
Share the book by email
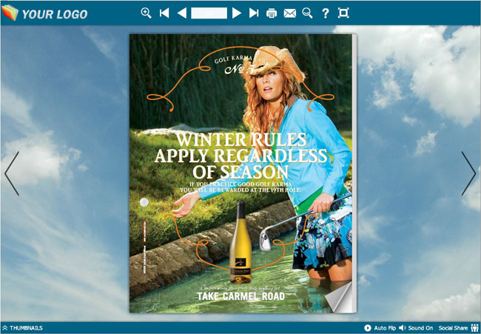pos(289,13)
